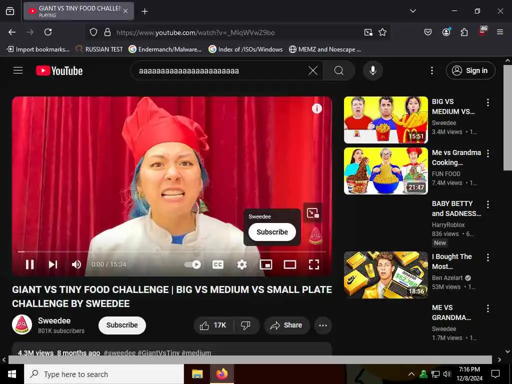Open uBlock extension icon with 46 badge

tap(482, 31)
